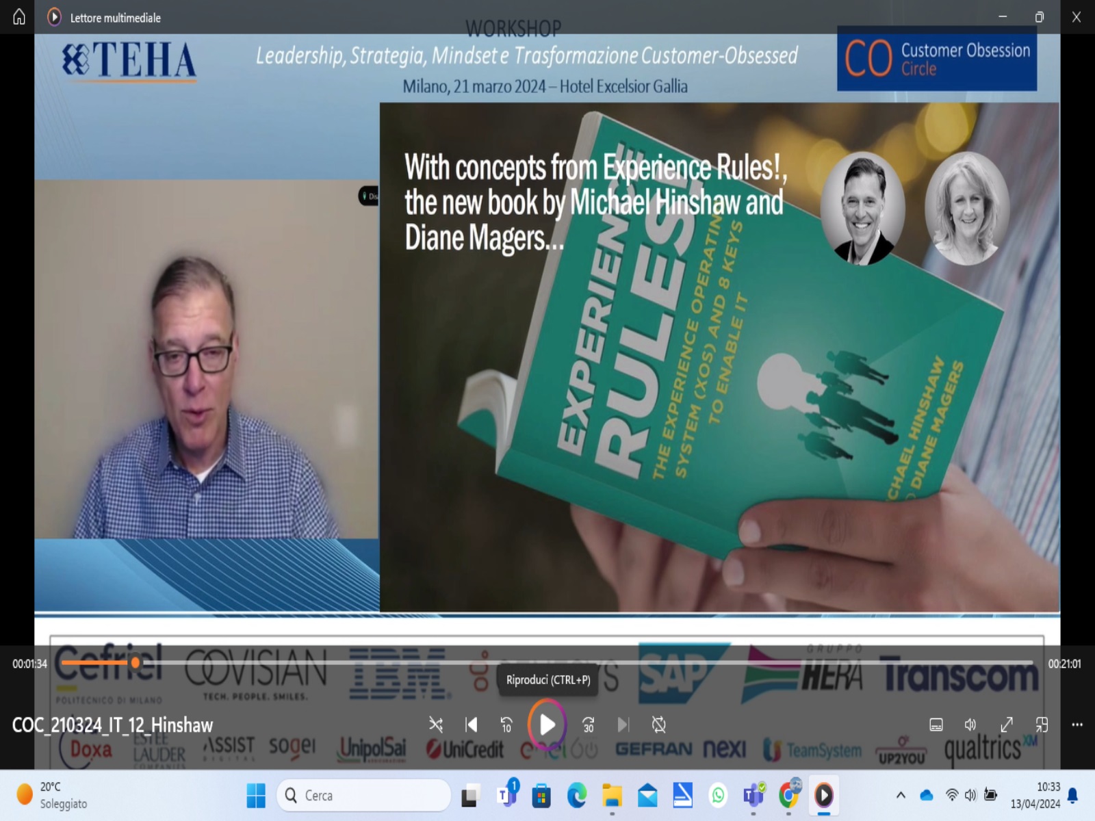Open Wi-Fi network settings in tray
This screenshot has width=1095, height=821.
(x=952, y=795)
